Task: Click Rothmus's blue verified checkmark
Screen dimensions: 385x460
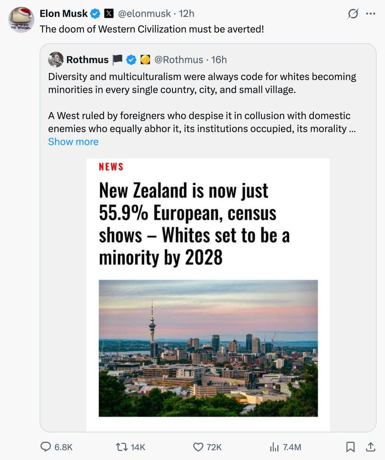Action: coord(131,59)
